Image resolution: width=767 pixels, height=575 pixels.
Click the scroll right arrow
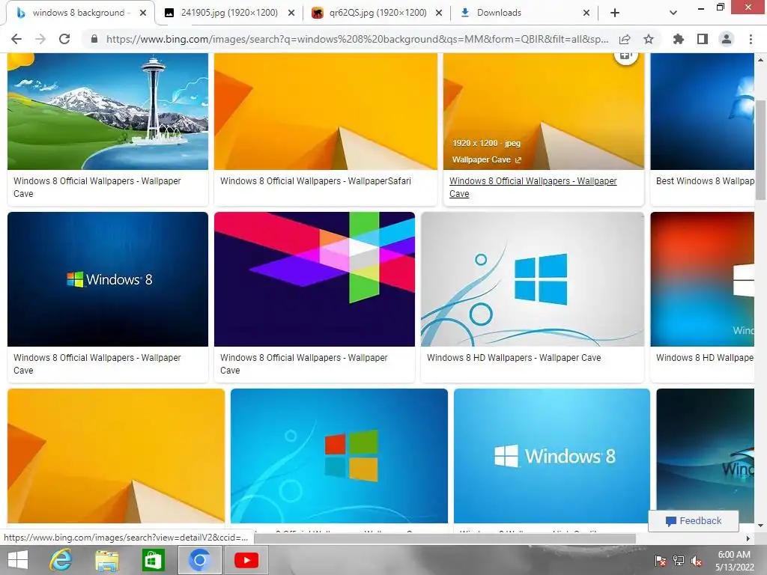pyautogui.click(x=748, y=538)
